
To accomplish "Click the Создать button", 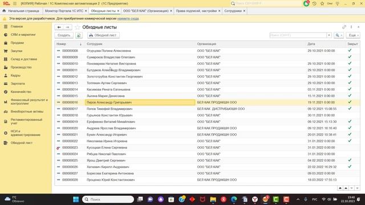I will [x=64, y=35].
